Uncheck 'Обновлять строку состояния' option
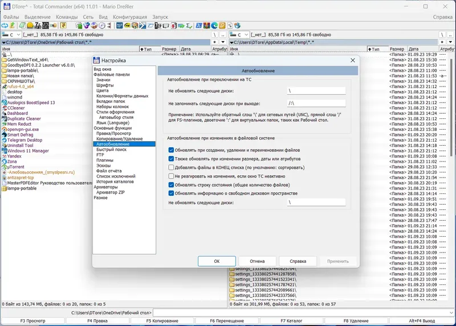Image resolution: width=456 pixels, height=326 pixels. click(171, 185)
